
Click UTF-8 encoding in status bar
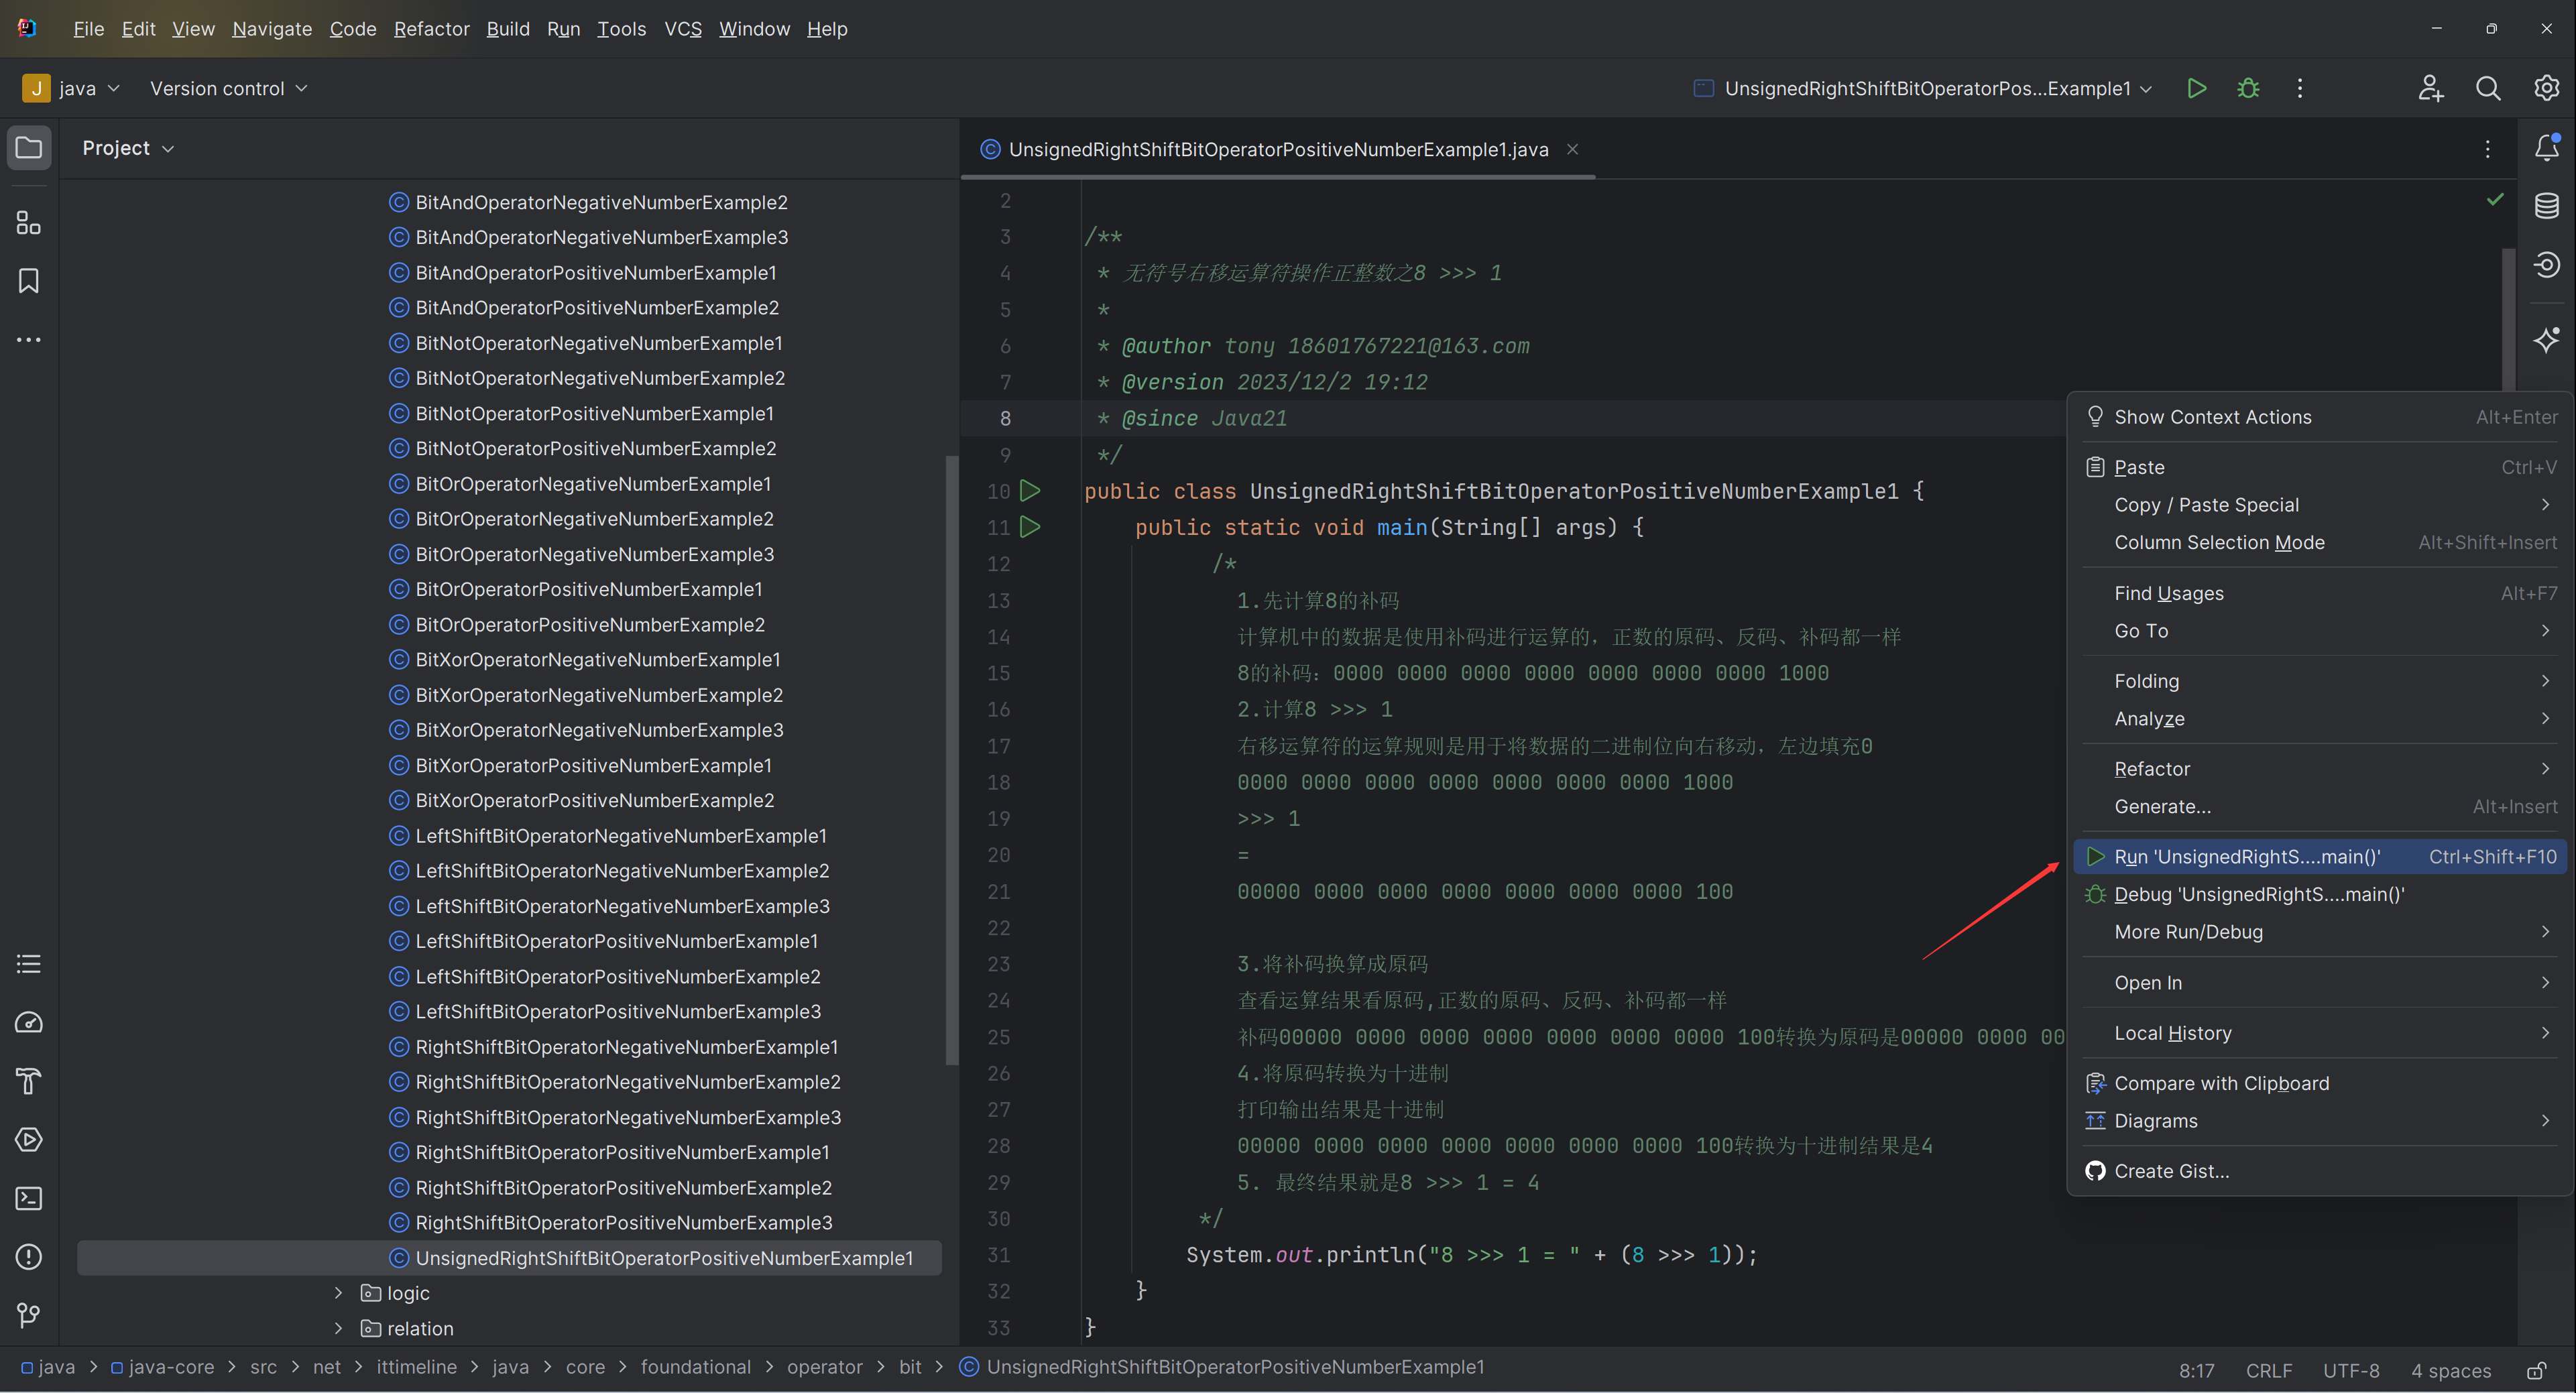point(2351,1370)
